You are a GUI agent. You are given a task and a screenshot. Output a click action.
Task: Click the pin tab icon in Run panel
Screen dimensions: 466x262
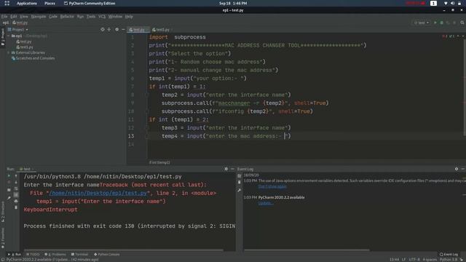pos(9,197)
